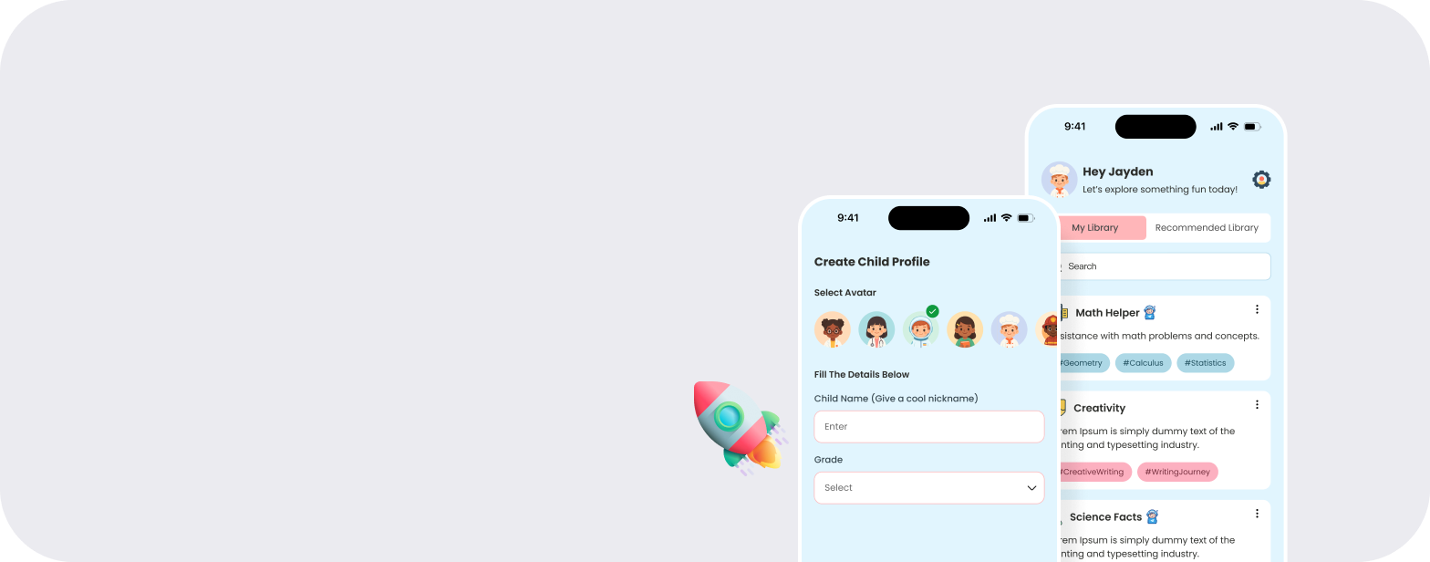Viewport: 1430px width, 562px height.
Task: Click the #WritingJourney tag
Action: tap(1177, 472)
